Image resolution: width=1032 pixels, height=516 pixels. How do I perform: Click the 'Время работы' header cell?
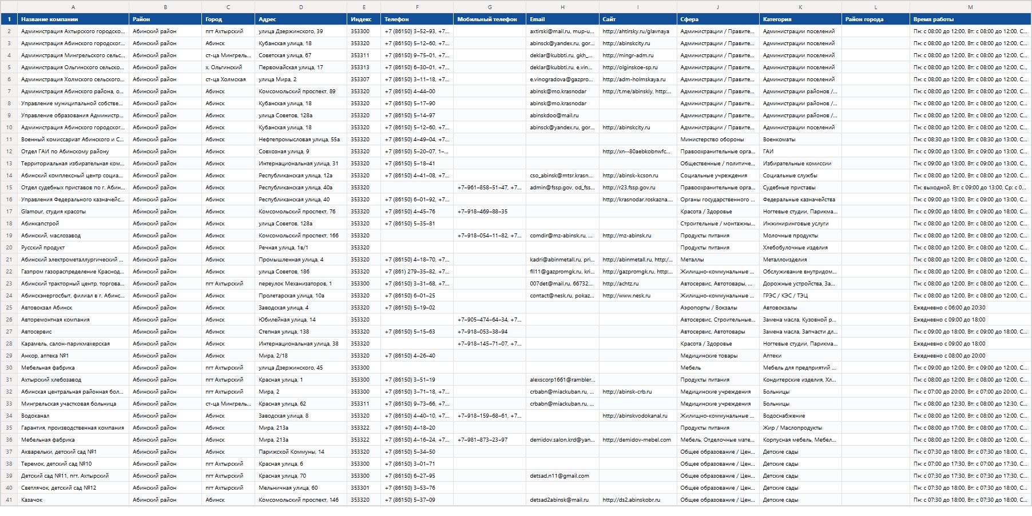click(970, 19)
